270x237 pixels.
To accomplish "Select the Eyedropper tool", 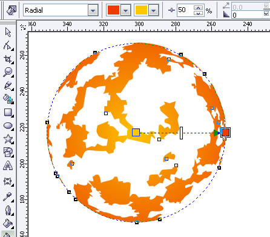I will coord(8,197).
